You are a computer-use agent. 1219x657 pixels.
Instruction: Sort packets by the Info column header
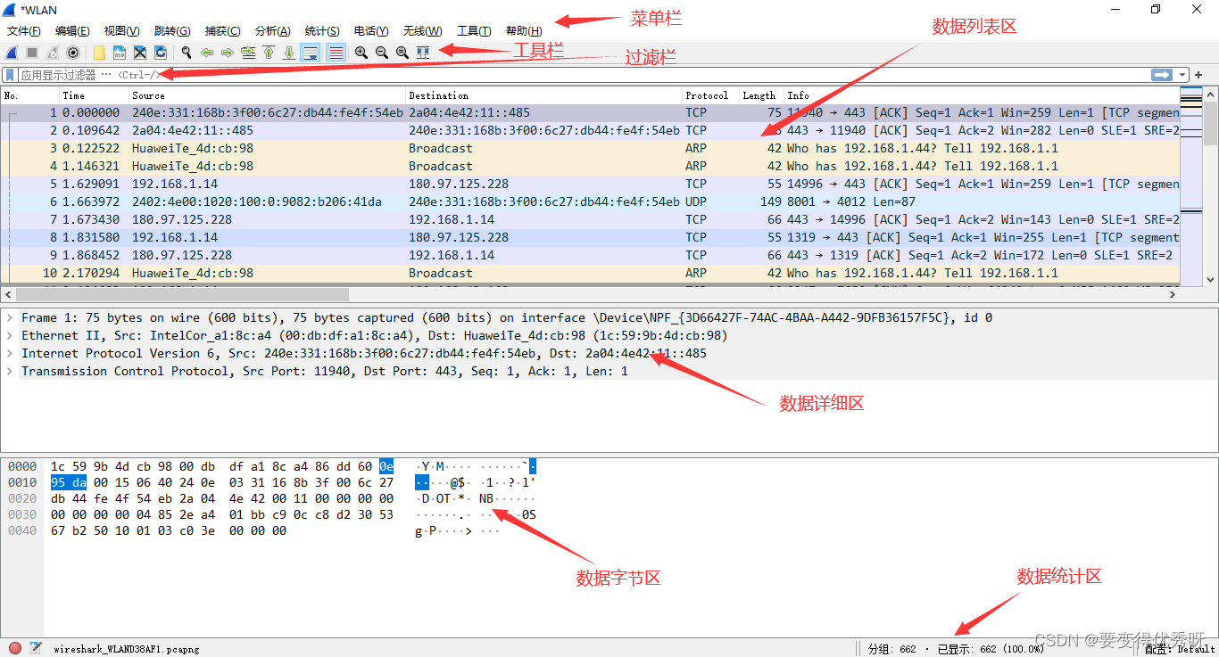click(x=982, y=95)
